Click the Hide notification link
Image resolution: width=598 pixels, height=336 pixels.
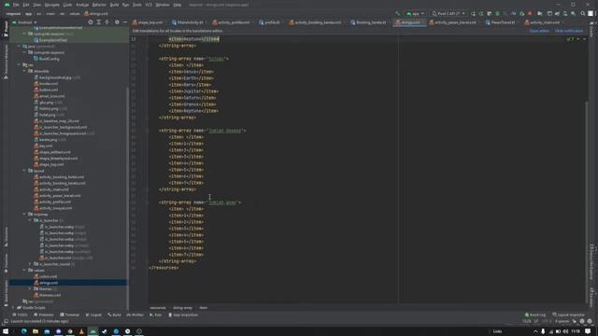point(569,31)
